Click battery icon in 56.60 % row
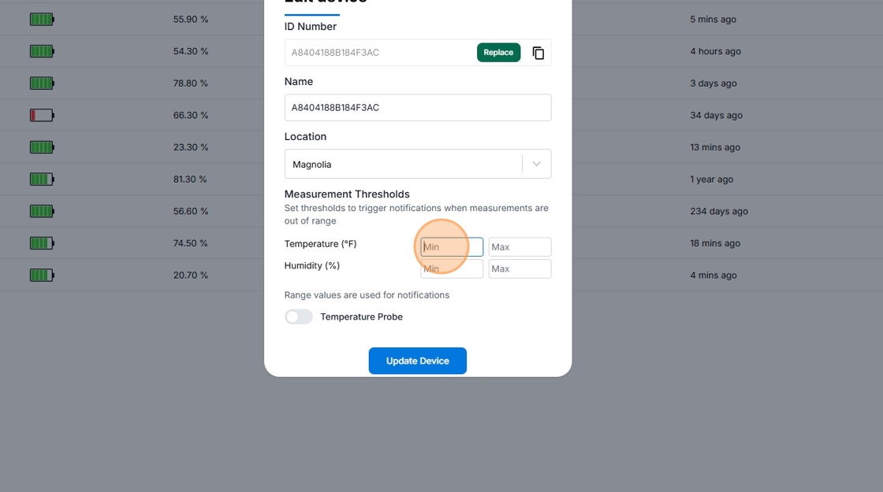The image size is (883, 492). tap(42, 211)
